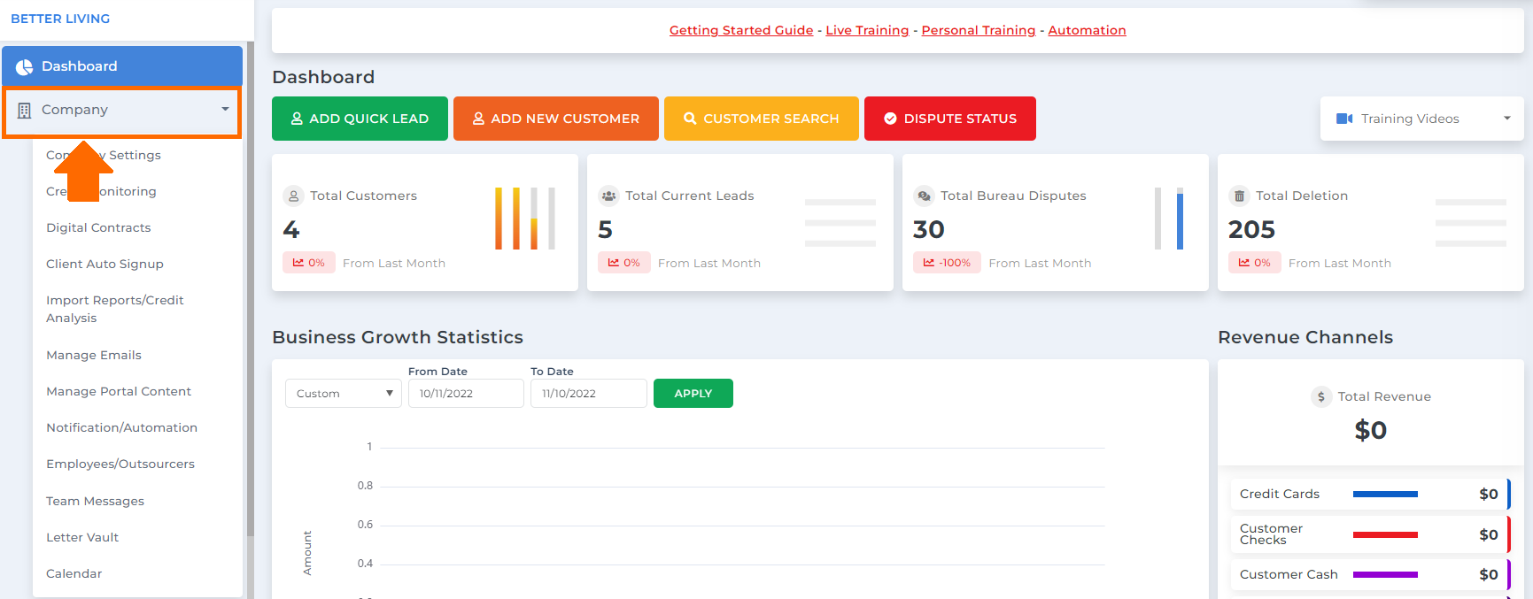The width and height of the screenshot is (1533, 599).
Task: Expand the Company menu arrow
Action: coord(225,110)
